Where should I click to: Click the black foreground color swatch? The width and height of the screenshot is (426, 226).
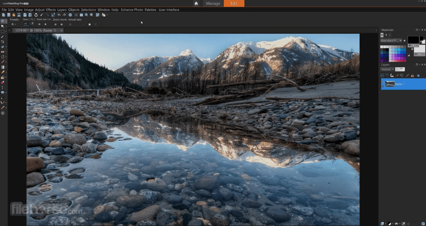point(413,40)
